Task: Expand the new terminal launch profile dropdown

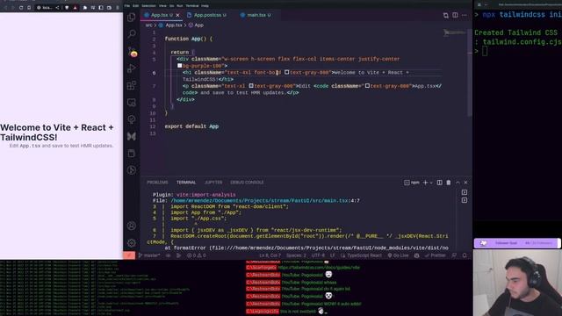Action: 431,183
